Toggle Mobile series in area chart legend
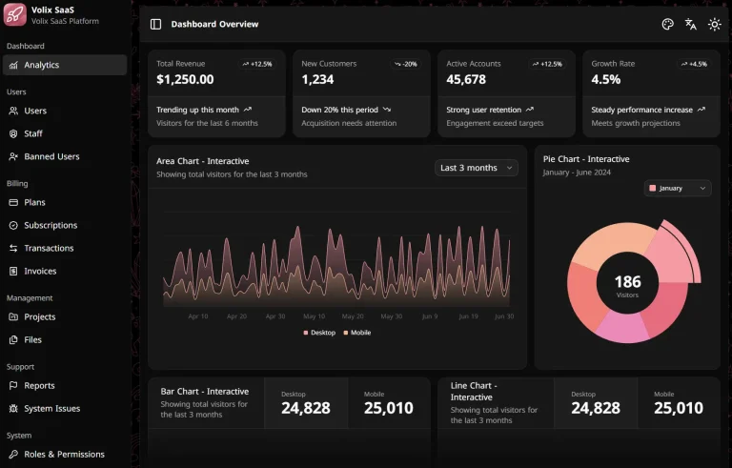Screen dimensions: 732x468 point(357,333)
